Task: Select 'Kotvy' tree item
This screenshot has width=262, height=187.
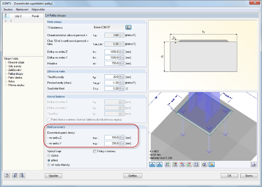Action: tap(11, 82)
